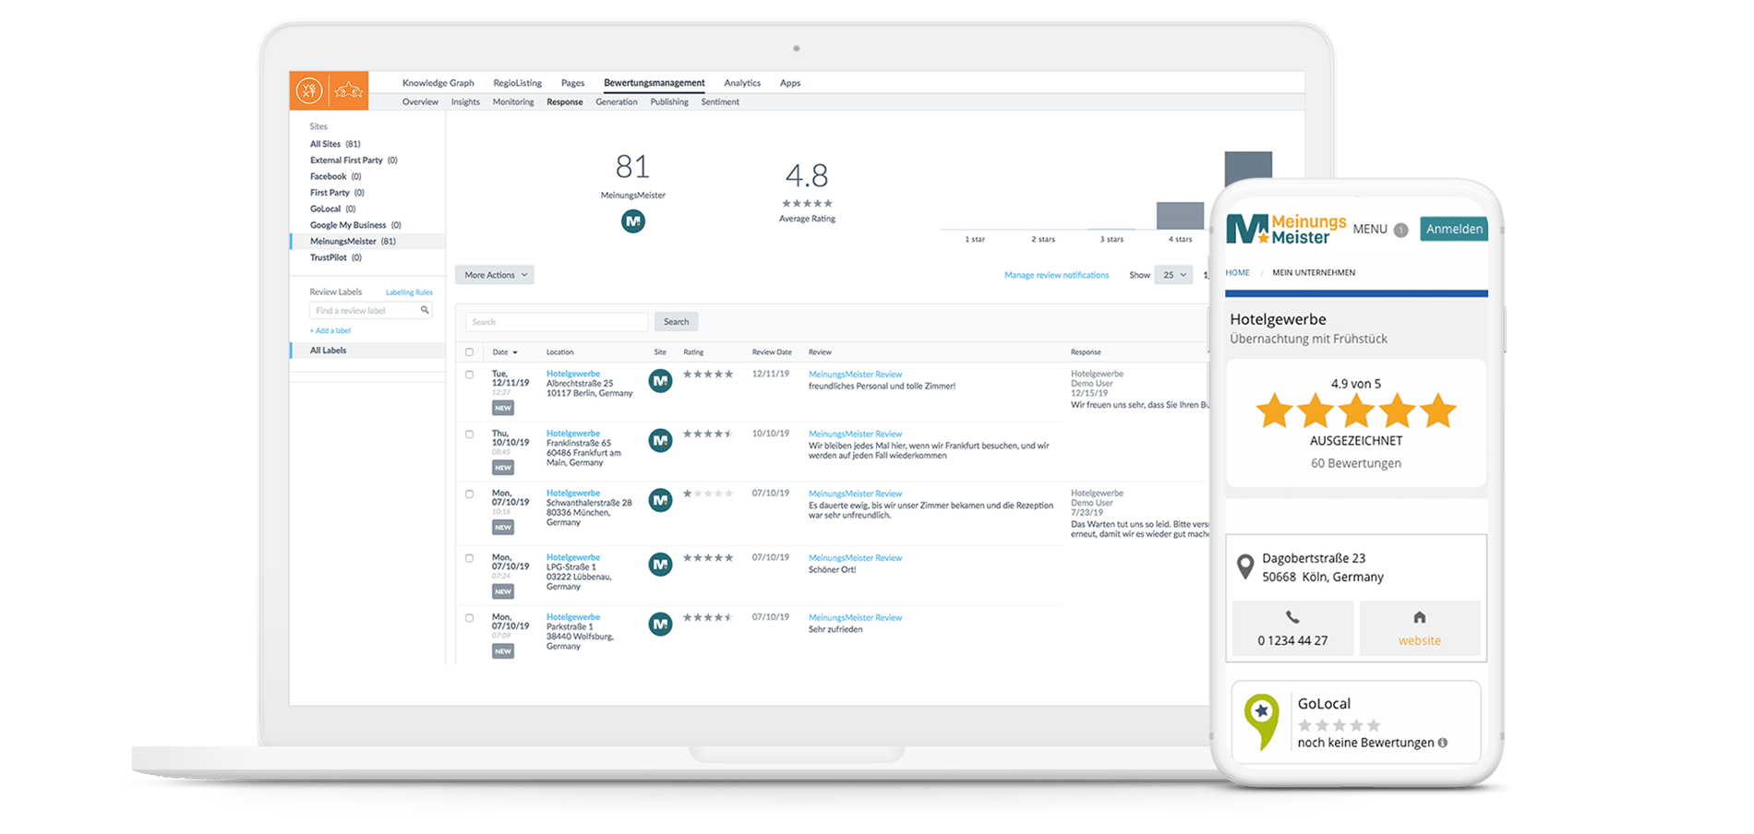Click MeinungsMeister logo on phone header
This screenshot has width=1754, height=834.
point(1286,229)
